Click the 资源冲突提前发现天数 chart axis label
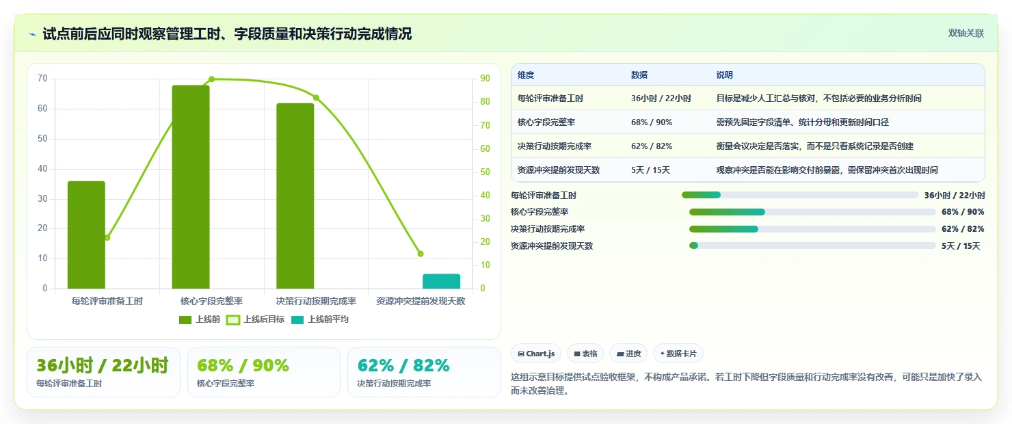The height and width of the screenshot is (424, 1012). coord(421,301)
